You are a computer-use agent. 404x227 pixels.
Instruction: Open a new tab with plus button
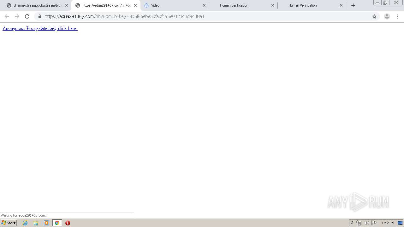tap(353, 5)
